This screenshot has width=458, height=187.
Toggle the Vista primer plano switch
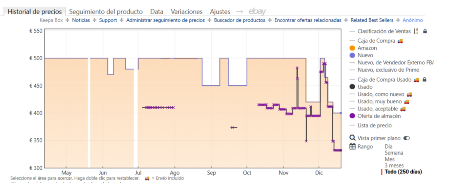coord(406,138)
